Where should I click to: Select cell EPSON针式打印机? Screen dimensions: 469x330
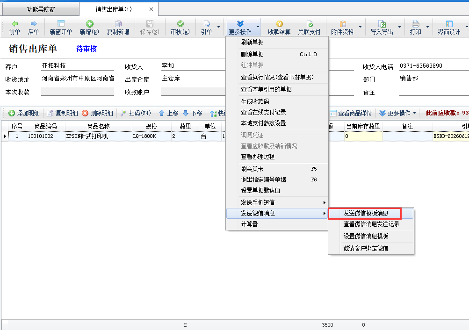[98, 136]
